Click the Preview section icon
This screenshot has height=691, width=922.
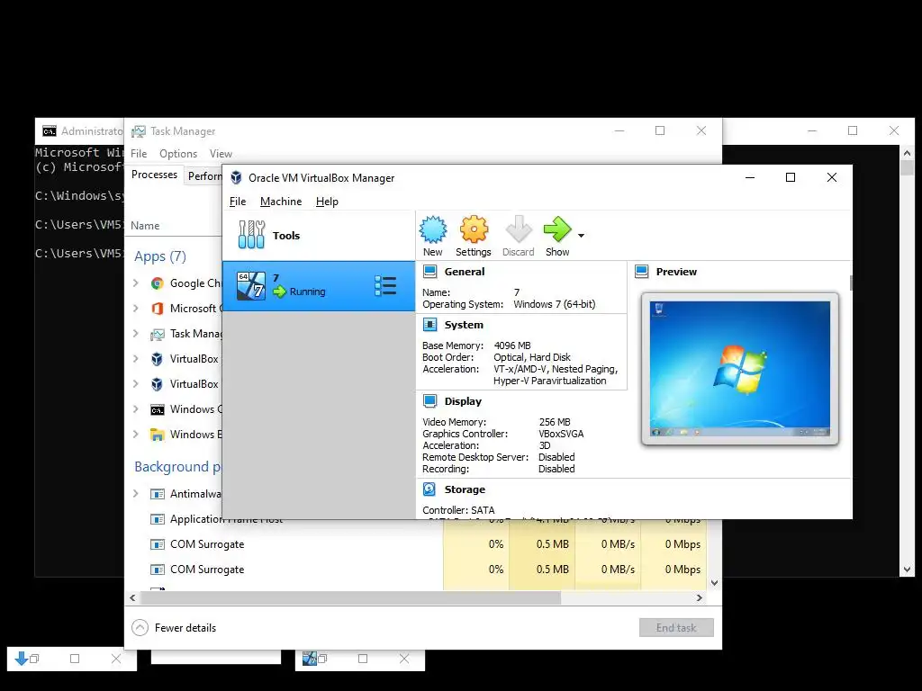click(641, 272)
